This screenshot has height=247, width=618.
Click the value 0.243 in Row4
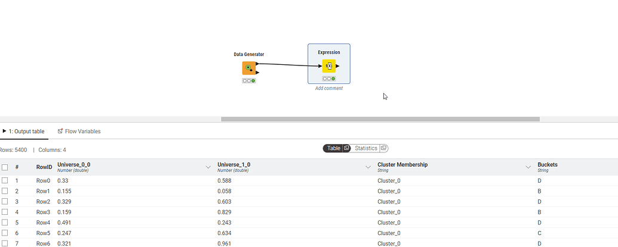coord(225,223)
